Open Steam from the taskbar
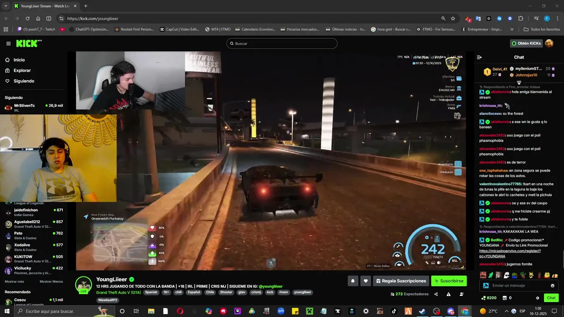Image resolution: width=564 pixels, height=317 pixels. [x=422, y=311]
